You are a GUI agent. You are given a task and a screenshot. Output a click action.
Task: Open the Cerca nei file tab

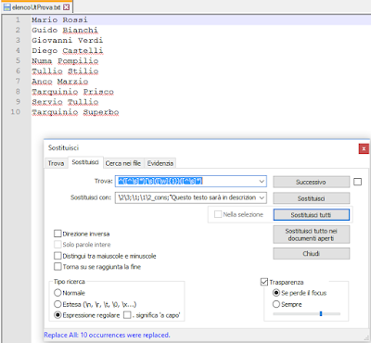(x=123, y=163)
